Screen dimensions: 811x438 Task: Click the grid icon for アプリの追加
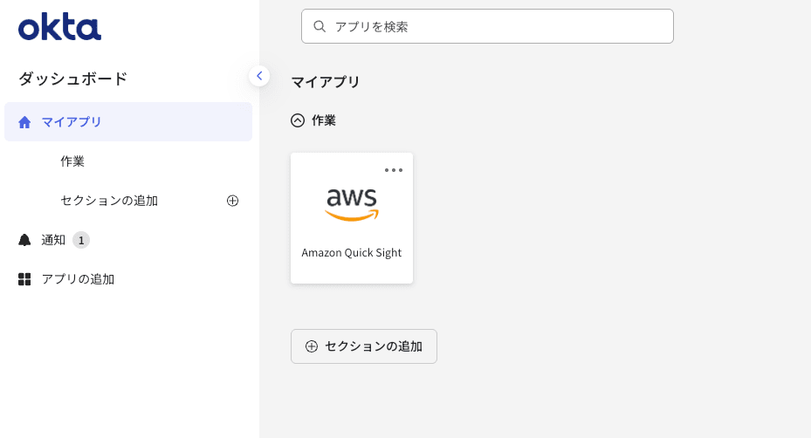pos(24,279)
